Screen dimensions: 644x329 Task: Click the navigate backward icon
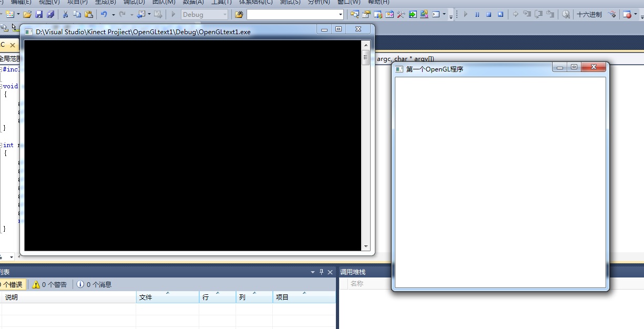click(x=140, y=14)
